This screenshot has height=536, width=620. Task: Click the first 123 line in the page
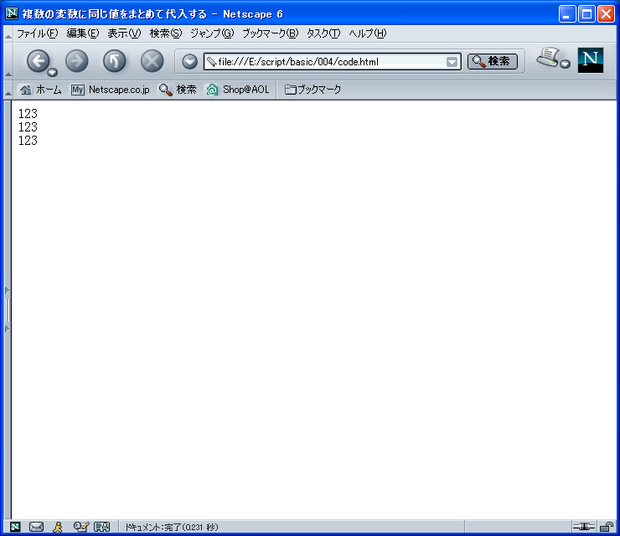28,114
